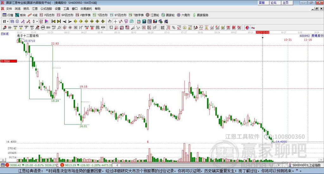Select the circular target cycle tool
Image resolution: width=324 pixels, height=174 pixels.
[x=65, y=27]
